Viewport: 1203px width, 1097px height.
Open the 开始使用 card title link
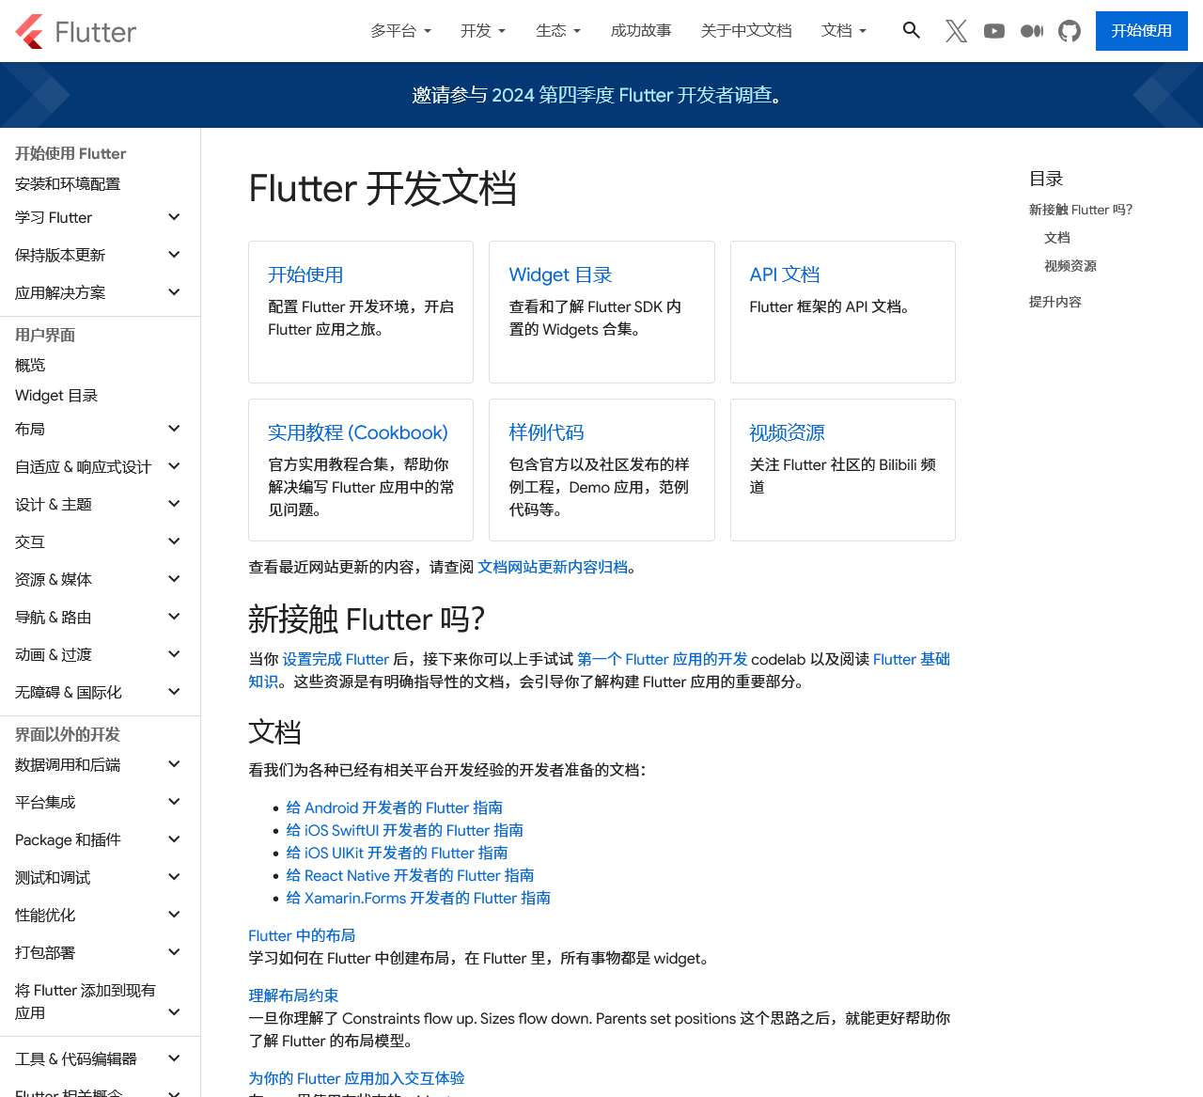[305, 274]
